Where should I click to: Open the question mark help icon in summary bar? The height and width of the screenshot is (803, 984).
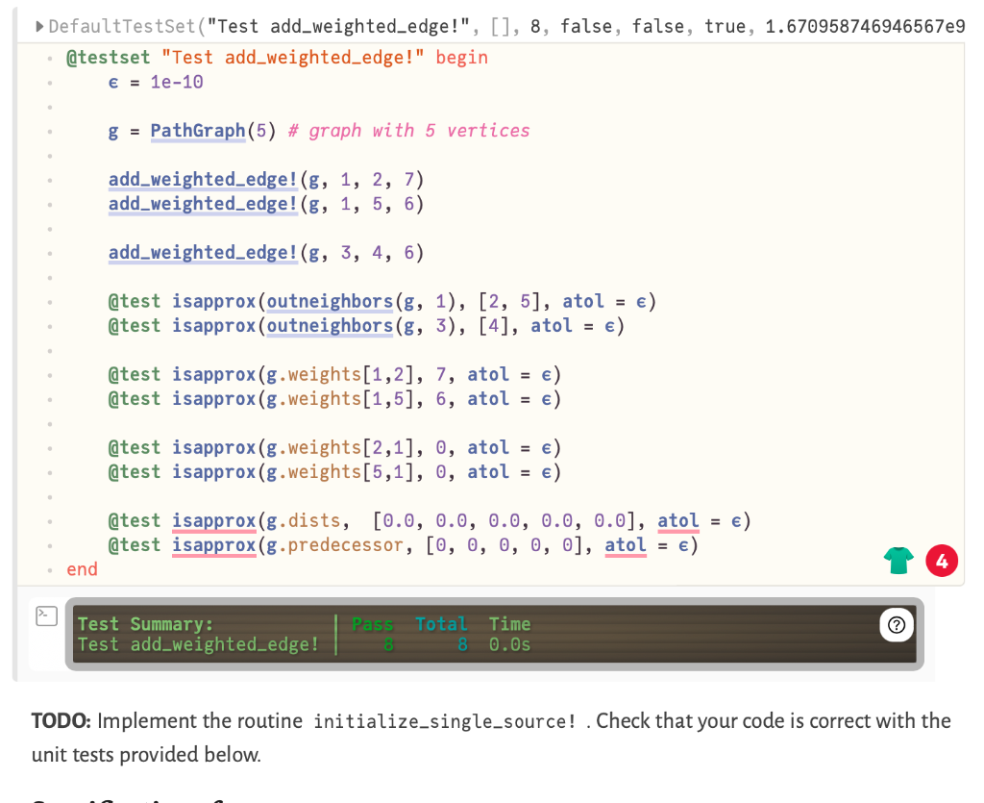pyautogui.click(x=896, y=625)
